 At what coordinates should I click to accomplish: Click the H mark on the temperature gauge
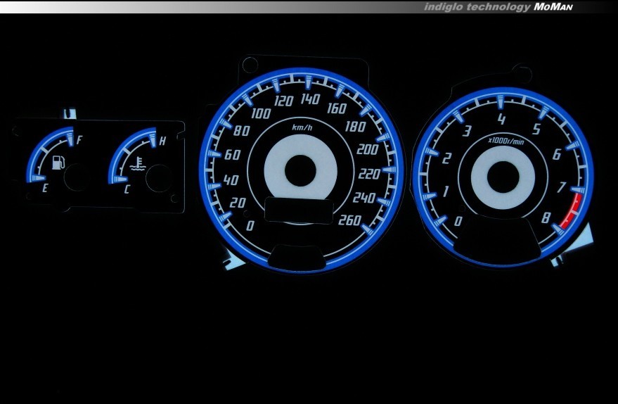tap(162, 141)
